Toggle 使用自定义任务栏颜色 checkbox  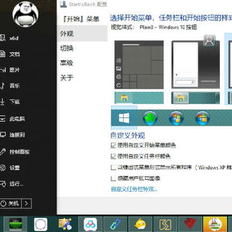tap(113, 157)
